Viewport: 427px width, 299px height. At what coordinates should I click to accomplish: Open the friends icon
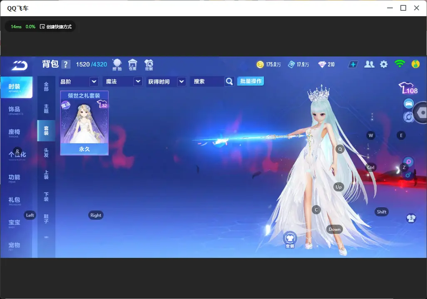click(369, 64)
